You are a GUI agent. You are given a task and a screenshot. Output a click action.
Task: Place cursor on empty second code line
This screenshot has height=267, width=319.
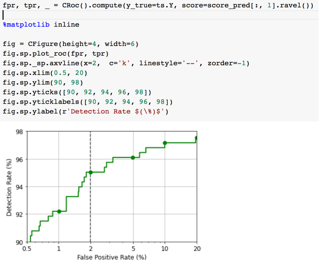point(159,15)
